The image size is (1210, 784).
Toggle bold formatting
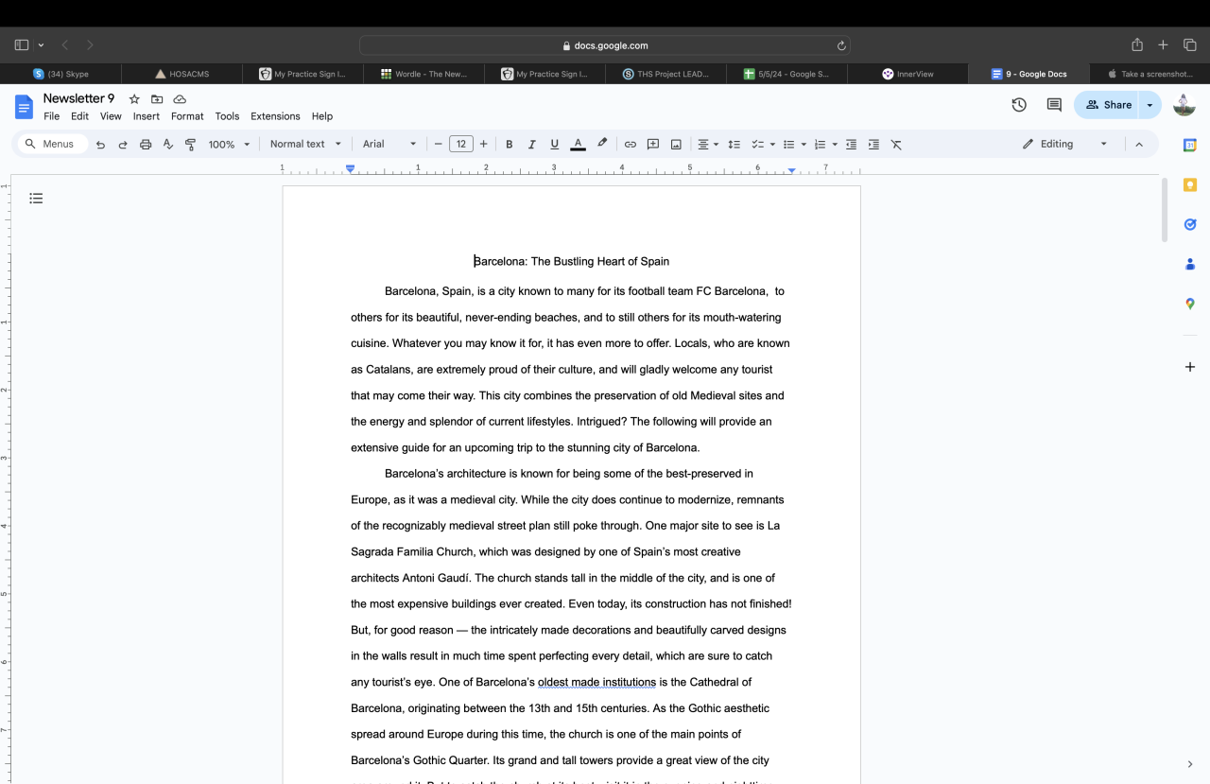[509, 145]
